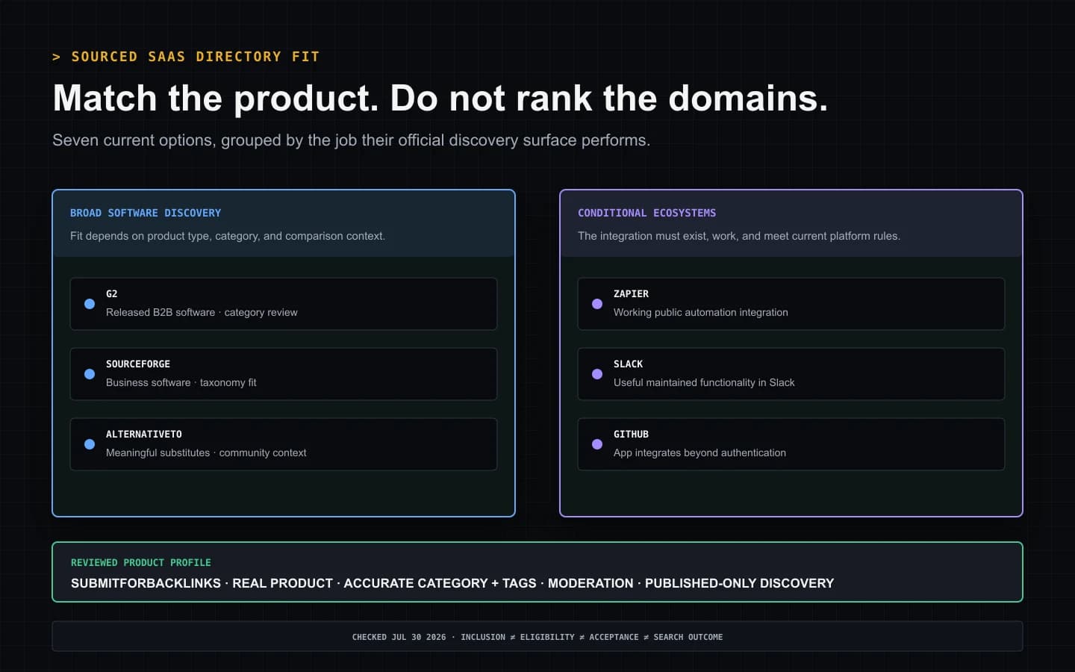Select the SLACK title text

coord(628,364)
